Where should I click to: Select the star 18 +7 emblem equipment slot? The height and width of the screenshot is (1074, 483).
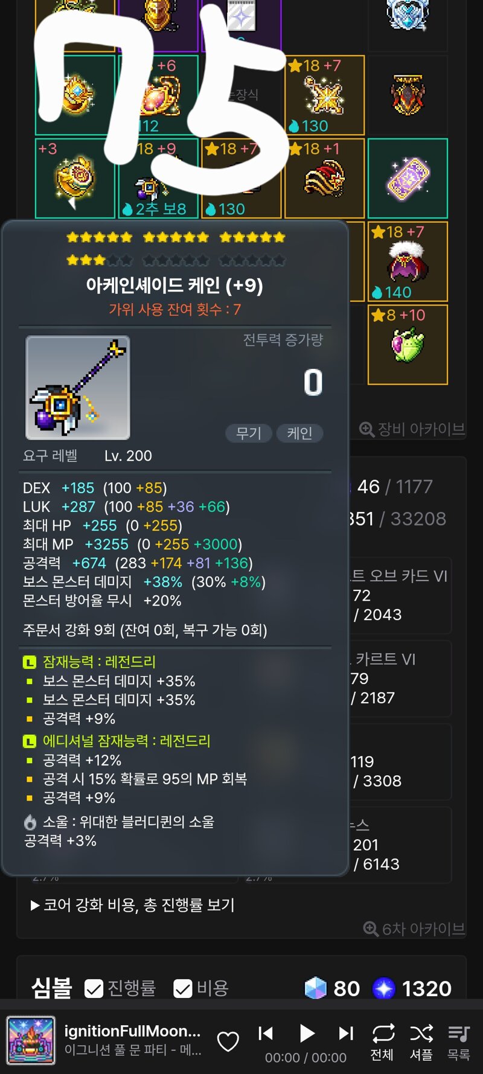tap(325, 95)
